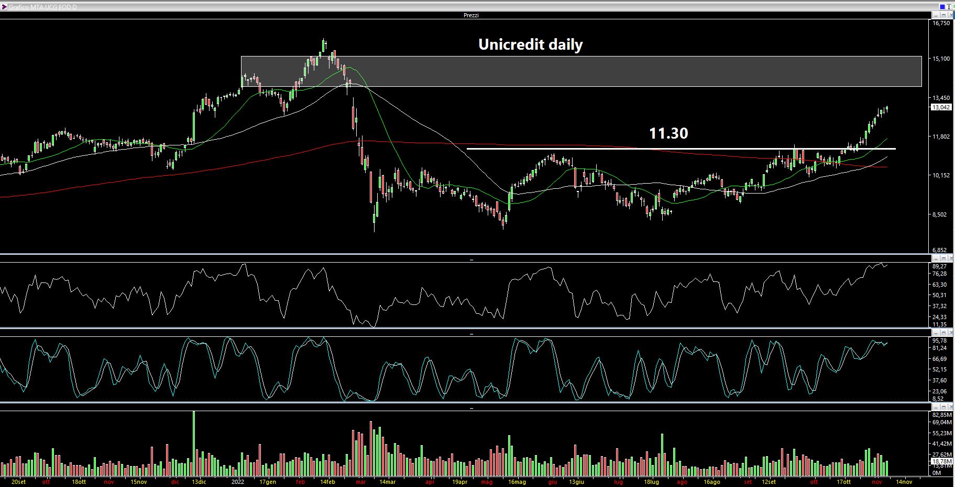Click the 10,152 price axis label

(941, 175)
